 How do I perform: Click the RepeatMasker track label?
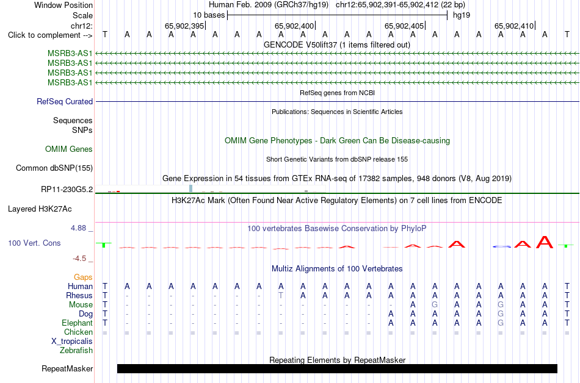point(67,368)
